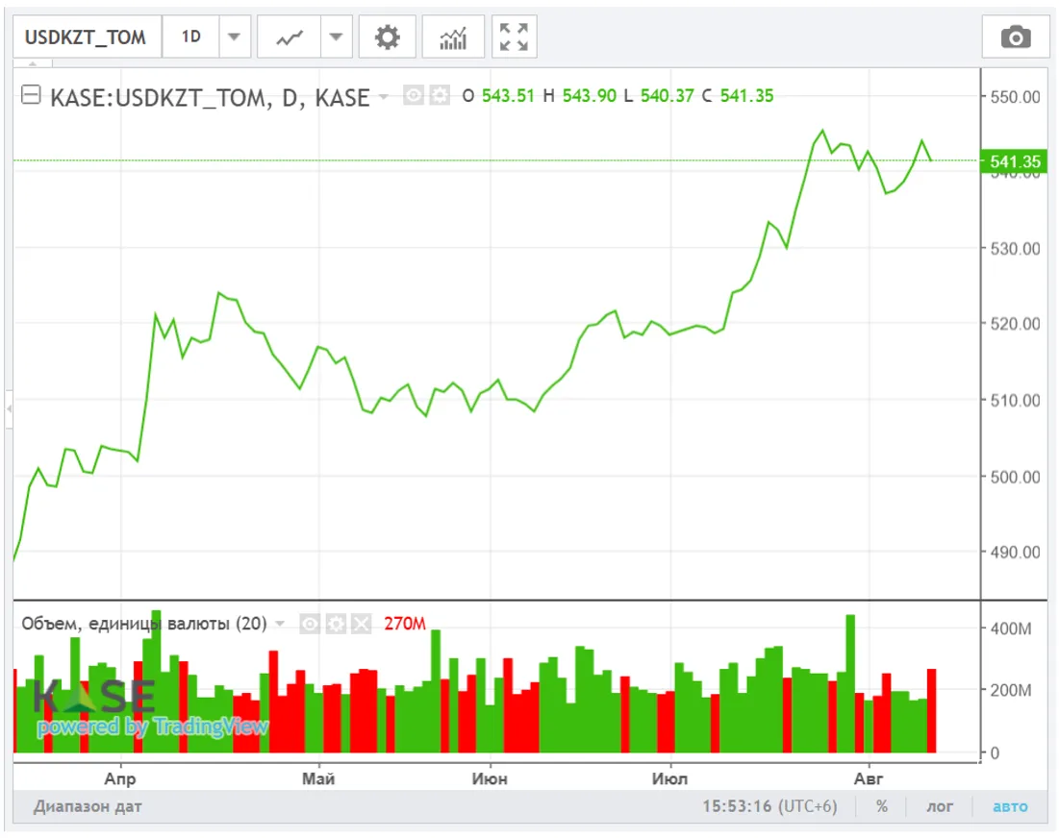Toggle авто scale mode

click(x=1009, y=806)
